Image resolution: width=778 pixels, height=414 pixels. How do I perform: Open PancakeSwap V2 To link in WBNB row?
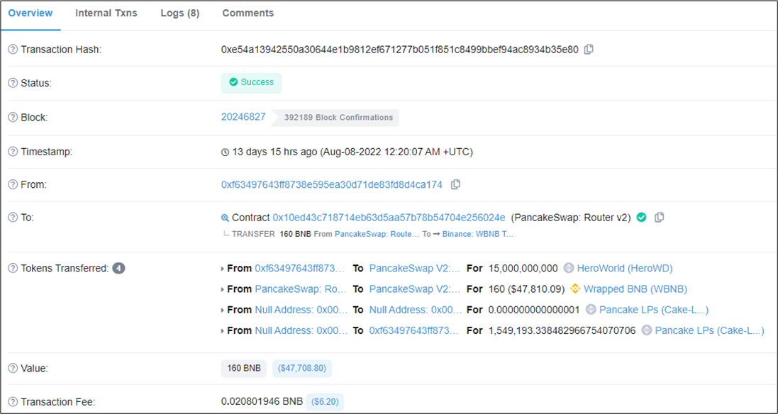[416, 289]
